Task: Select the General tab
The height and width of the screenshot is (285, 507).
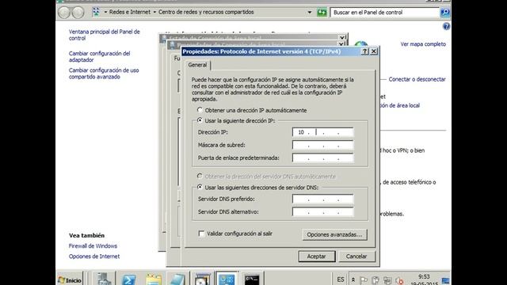Action: tap(197, 65)
